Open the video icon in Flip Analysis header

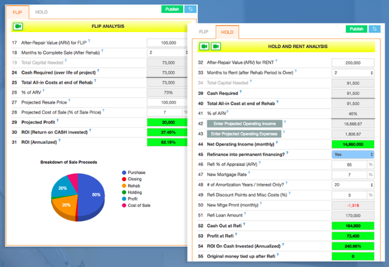pyautogui.click(x=18, y=26)
